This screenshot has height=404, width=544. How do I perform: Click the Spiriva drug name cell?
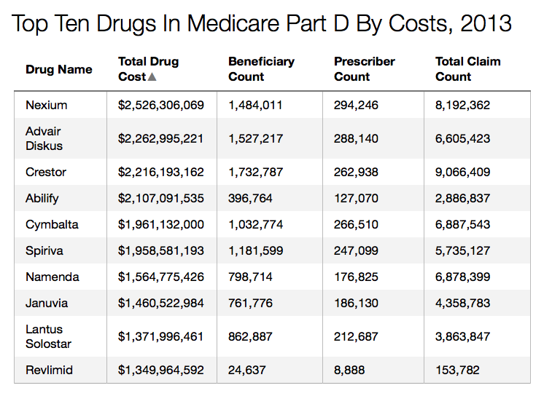pyautogui.click(x=44, y=251)
